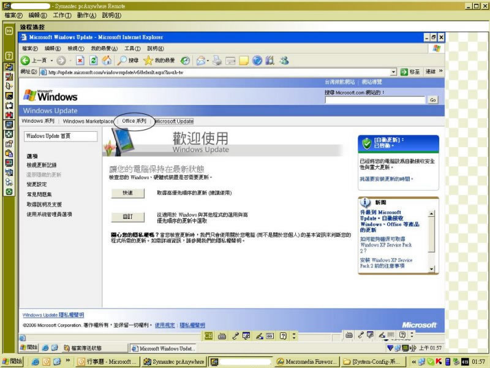This screenshot has width=490, height=368.
Task: Open the address bar dropdown arrow
Action: pos(394,72)
